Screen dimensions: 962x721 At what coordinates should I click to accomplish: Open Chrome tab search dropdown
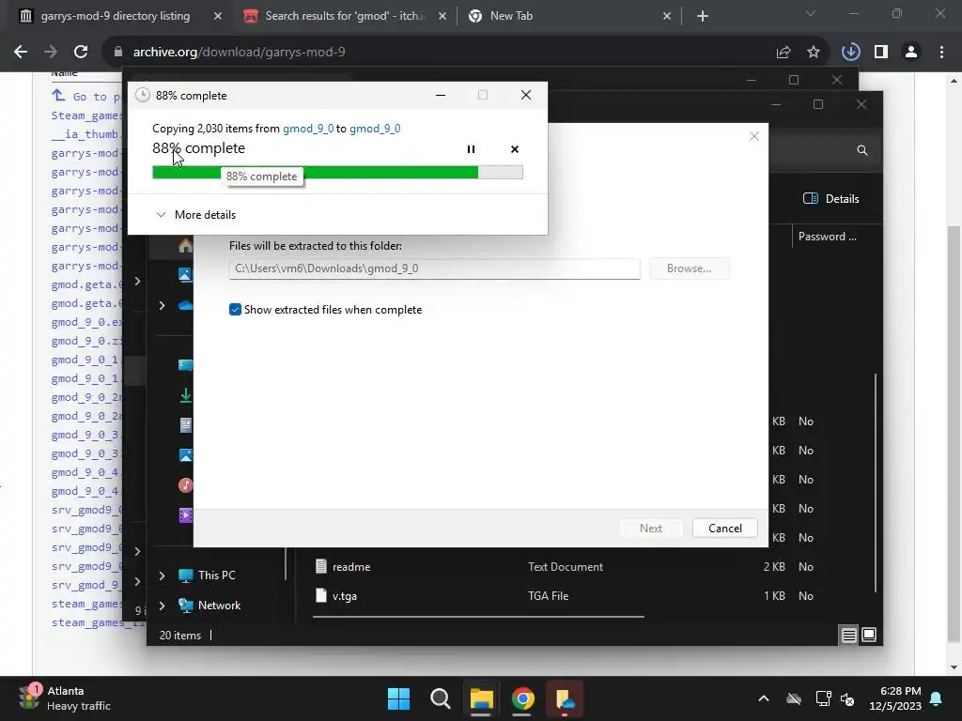coord(811,13)
